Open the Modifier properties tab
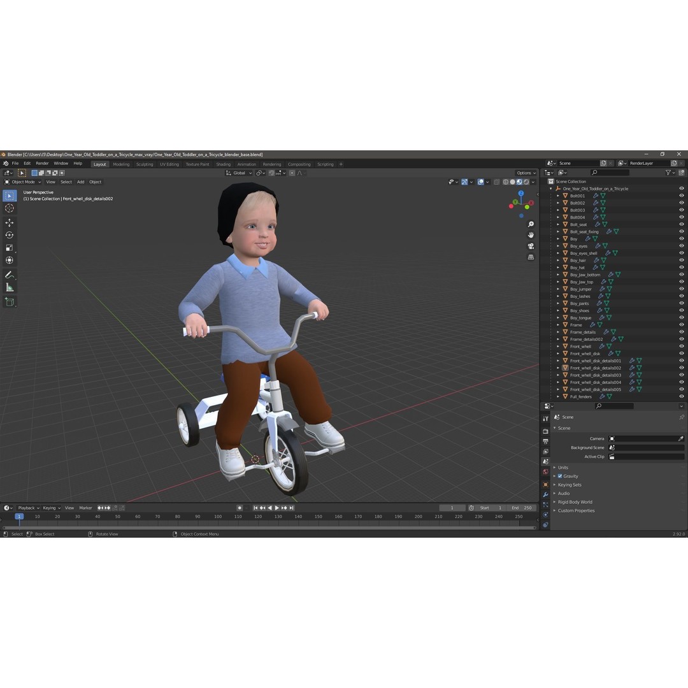Screen dimensions: 688x688 (x=545, y=495)
